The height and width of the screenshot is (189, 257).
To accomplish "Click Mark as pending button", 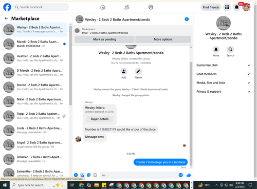I will 104,39.
